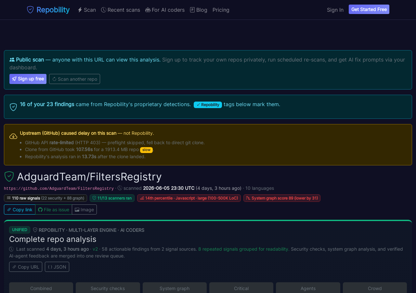Viewport: 416px width, 293px height.
Task: Click bar chart icon in percentile badge
Action: [142, 198]
